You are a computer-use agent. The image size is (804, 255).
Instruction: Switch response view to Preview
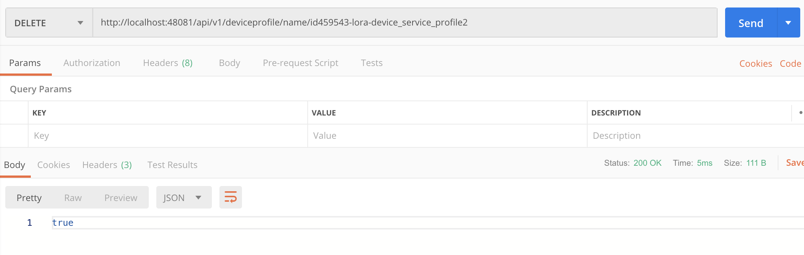(x=121, y=198)
